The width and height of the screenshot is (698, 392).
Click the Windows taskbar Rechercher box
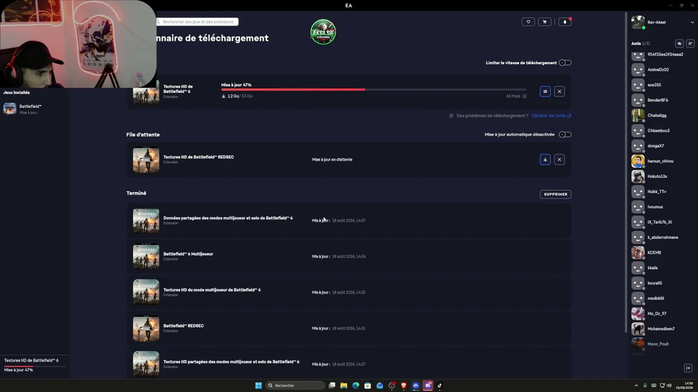pos(294,385)
